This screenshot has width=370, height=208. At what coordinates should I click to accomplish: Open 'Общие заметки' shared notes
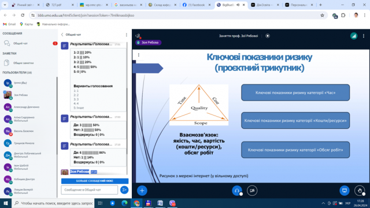(x=29, y=63)
